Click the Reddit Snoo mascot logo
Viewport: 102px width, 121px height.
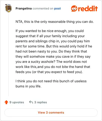click(74, 8)
